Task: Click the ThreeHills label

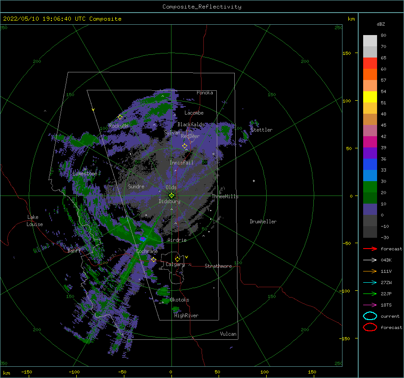Action: point(225,196)
